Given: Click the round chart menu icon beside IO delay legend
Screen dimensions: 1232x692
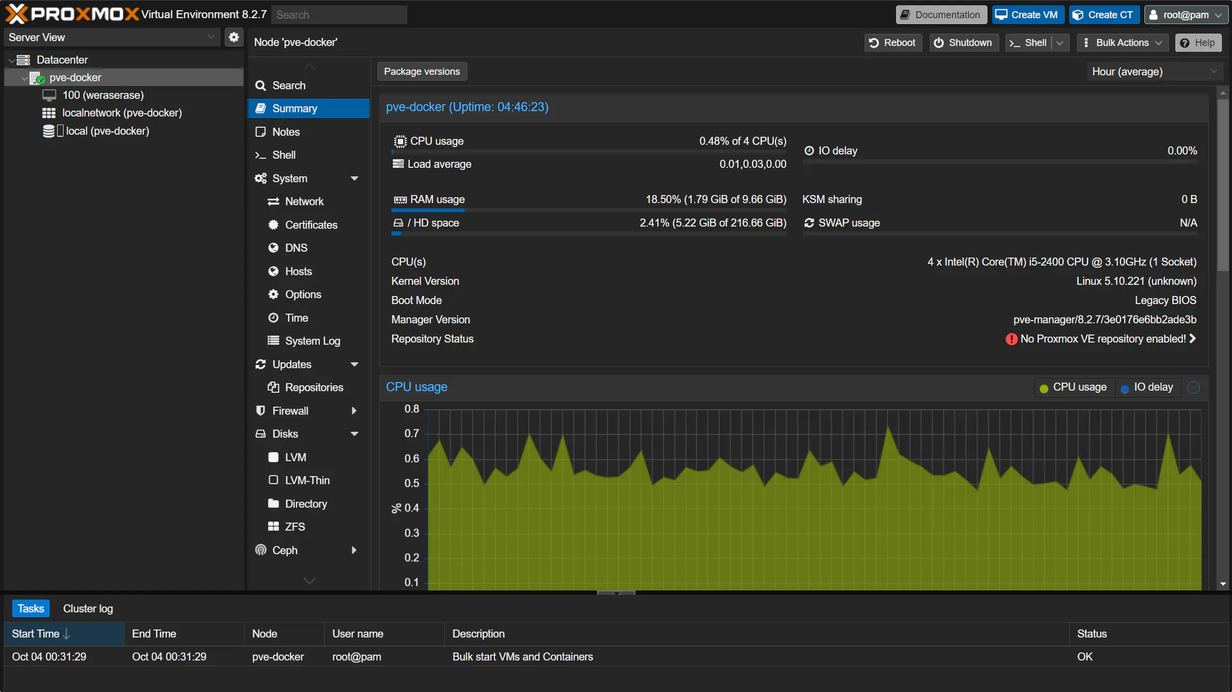Looking at the screenshot, I should click(1194, 387).
